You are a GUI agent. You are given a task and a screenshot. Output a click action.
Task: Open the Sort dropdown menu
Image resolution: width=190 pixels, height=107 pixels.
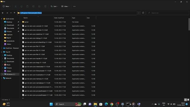pos(54,6)
